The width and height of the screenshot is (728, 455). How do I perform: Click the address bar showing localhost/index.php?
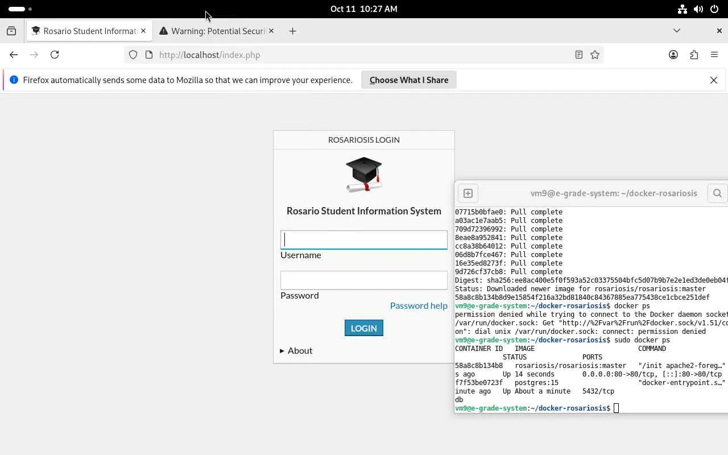pos(364,55)
